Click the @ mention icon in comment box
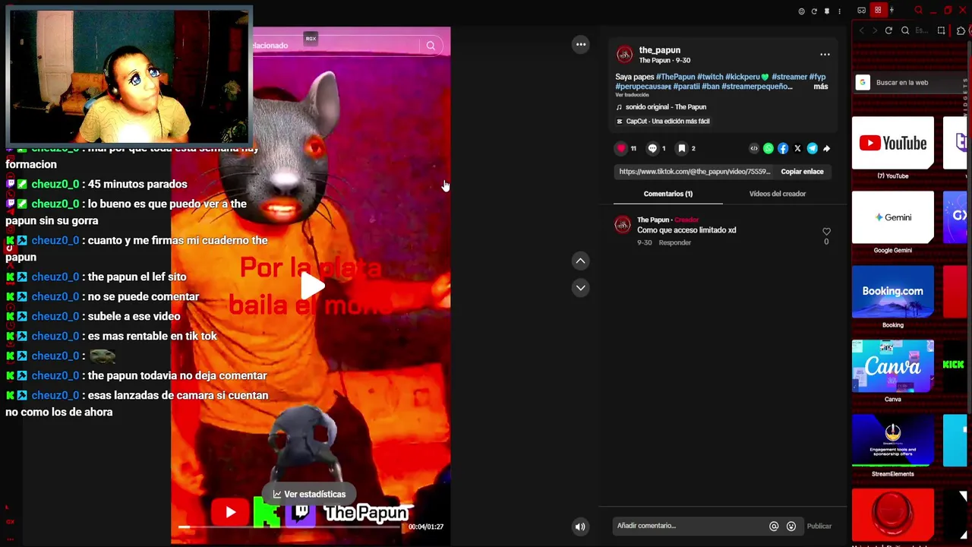972x547 pixels. [x=774, y=526]
